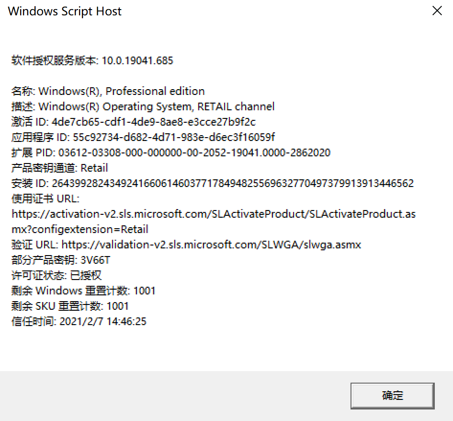Click the 使用证书 URL: label
Viewport: 453px width, 421px height.
(x=45, y=199)
